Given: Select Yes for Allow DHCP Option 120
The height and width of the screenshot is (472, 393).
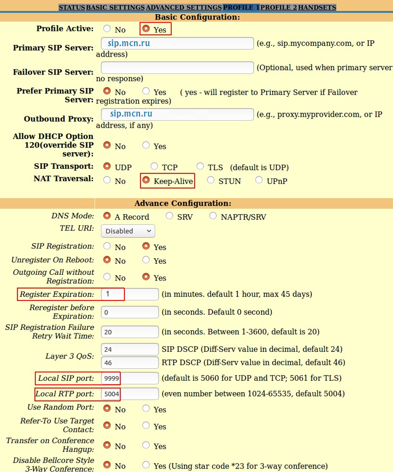Looking at the screenshot, I should coord(146,145).
